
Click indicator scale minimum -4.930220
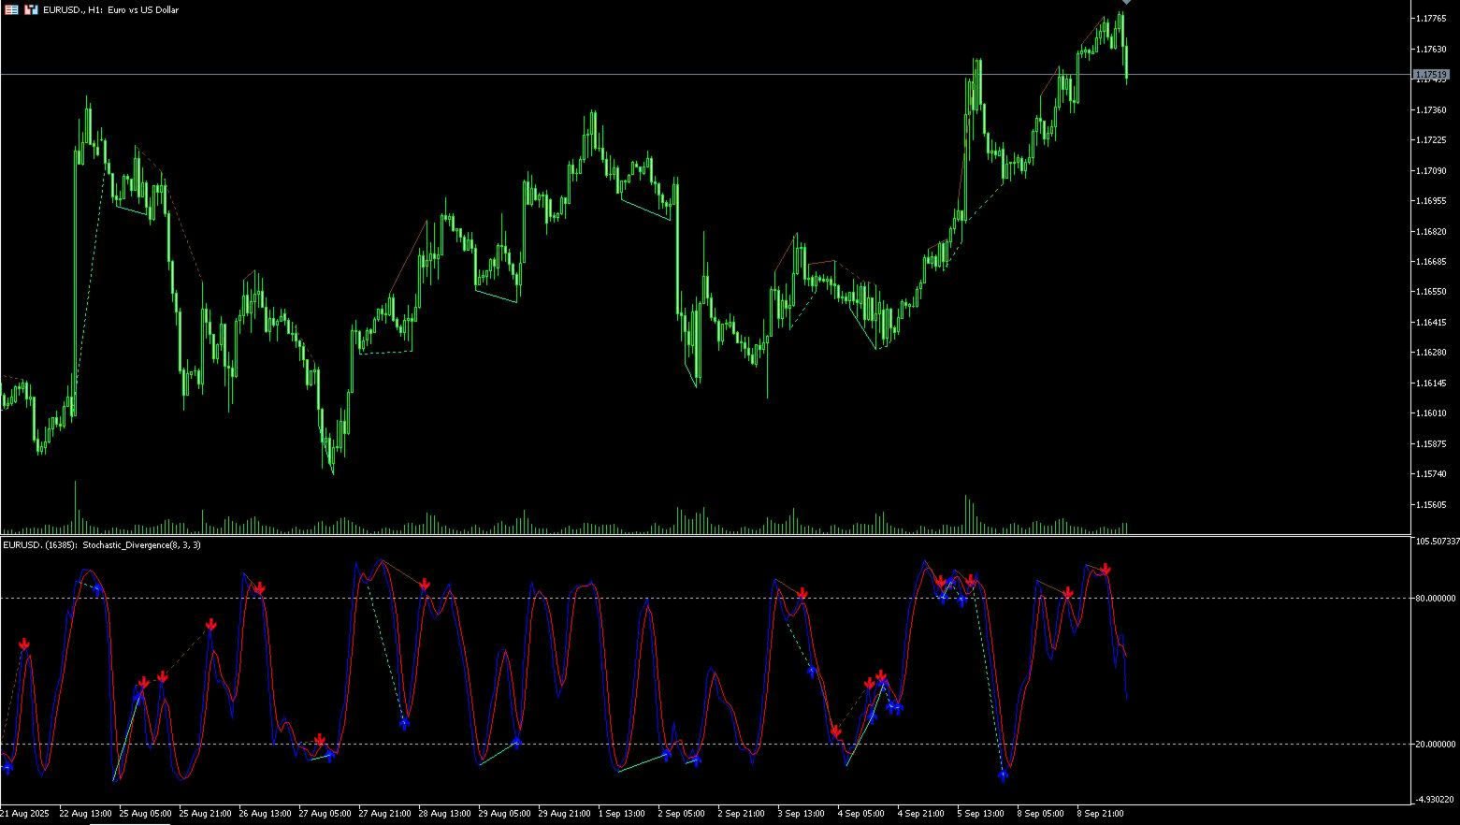[x=1435, y=800]
